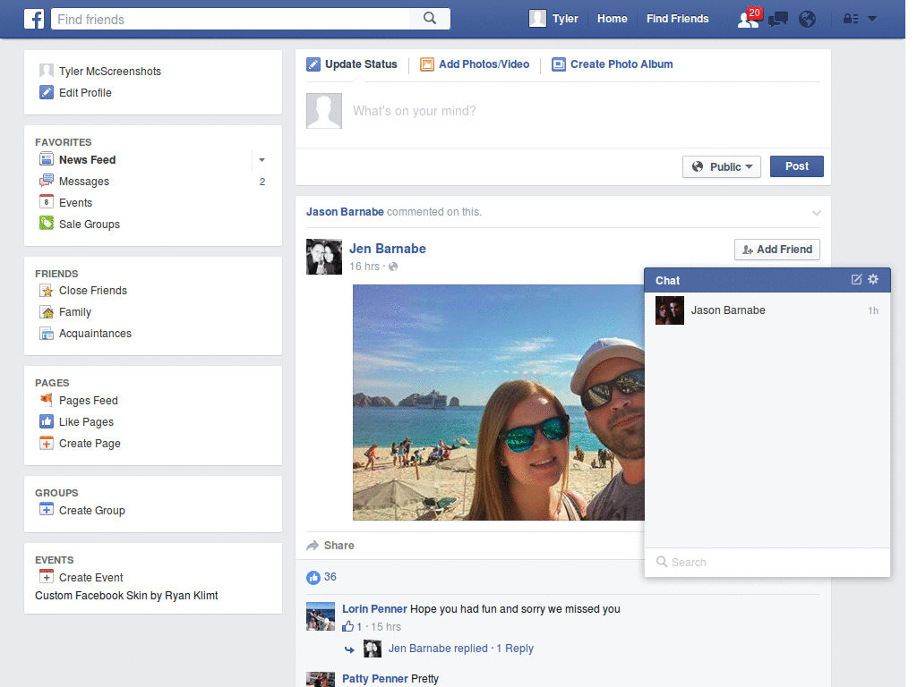Click Custom Facebook Skin by Ryan Klimt
Screen dimensions: 917x687
(126, 595)
